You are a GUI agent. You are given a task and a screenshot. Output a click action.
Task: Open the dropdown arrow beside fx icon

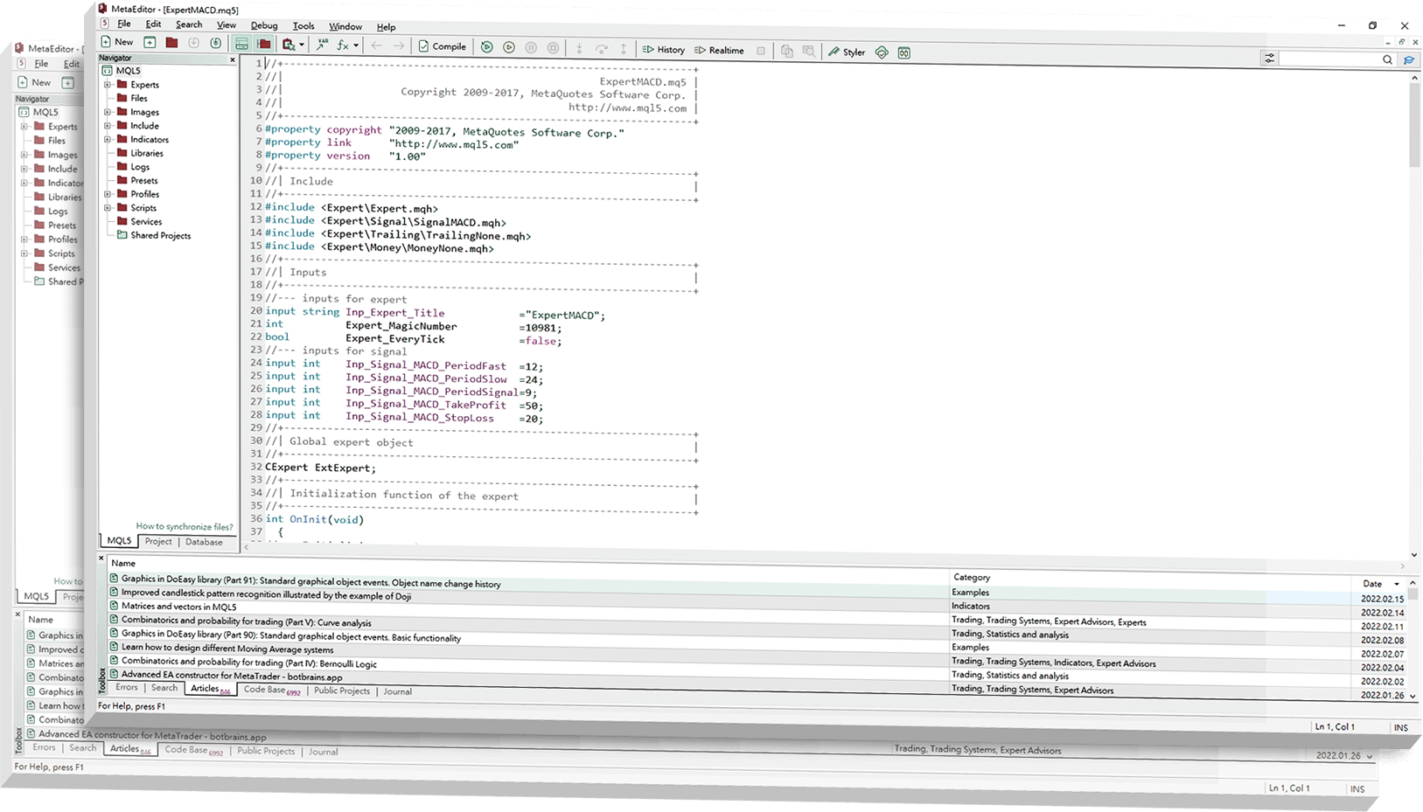click(x=356, y=45)
